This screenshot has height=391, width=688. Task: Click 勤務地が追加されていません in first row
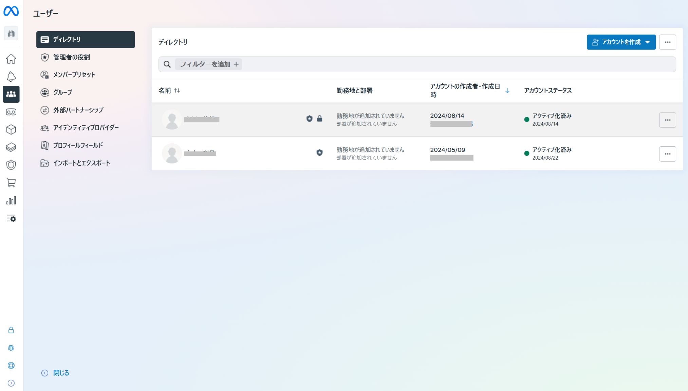coord(370,116)
